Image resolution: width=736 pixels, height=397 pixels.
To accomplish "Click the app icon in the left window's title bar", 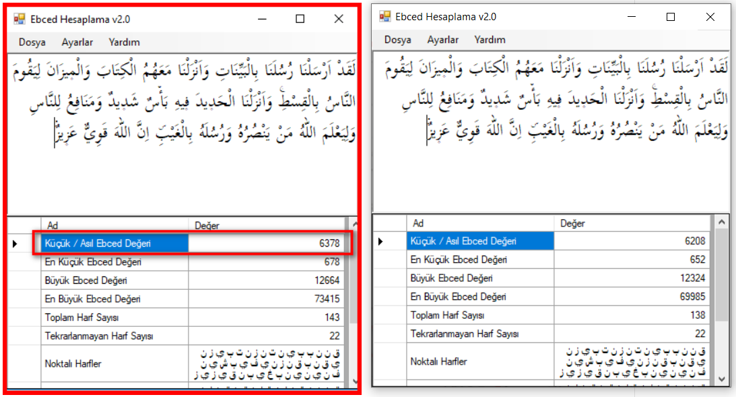I will point(20,19).
